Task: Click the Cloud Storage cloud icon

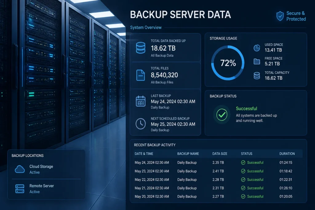Action: tap(20, 169)
